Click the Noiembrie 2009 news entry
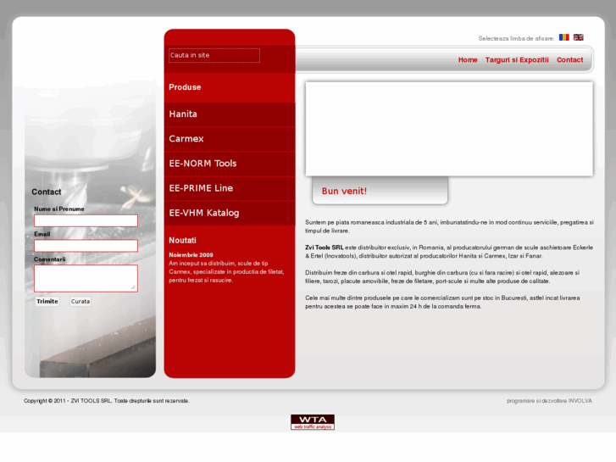The height and width of the screenshot is (462, 616). [191, 255]
